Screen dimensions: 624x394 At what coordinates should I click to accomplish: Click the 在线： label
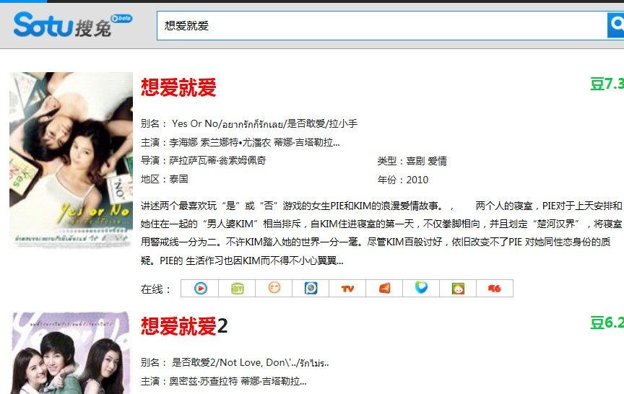(x=156, y=289)
